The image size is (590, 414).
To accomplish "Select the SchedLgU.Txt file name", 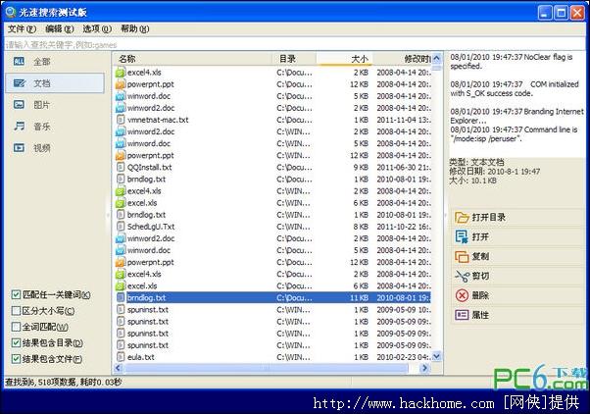I will pyautogui.click(x=151, y=227).
